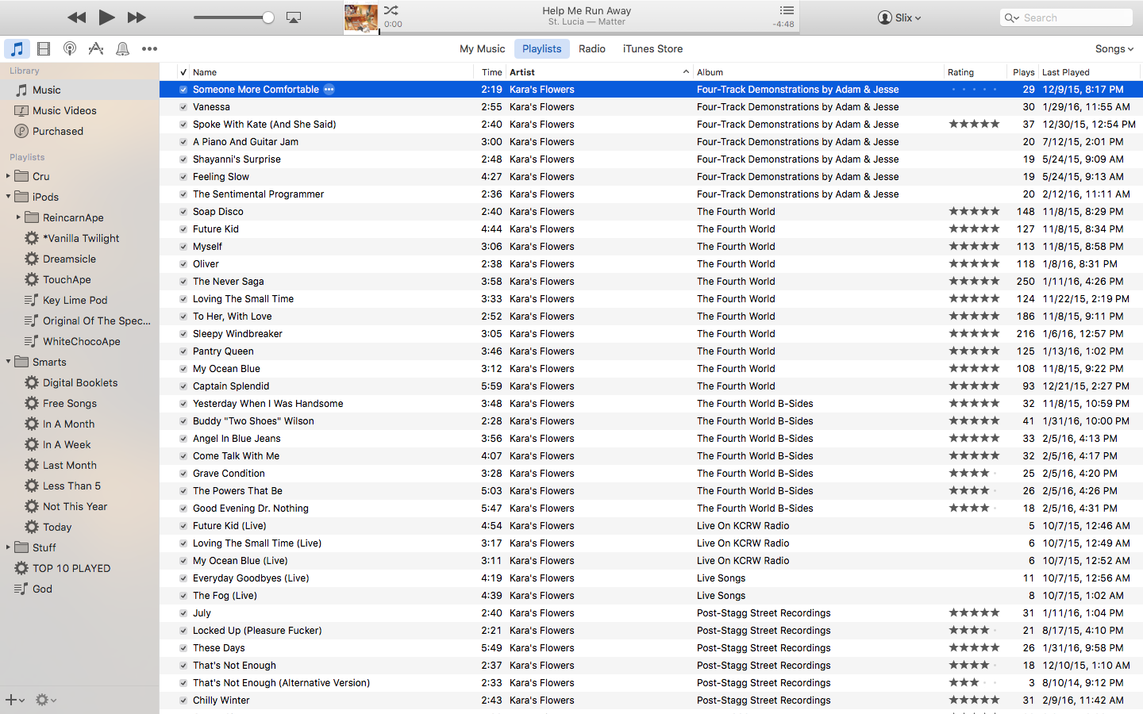Viewport: 1143px width, 714px height.
Task: Toggle checkbox for The Never Saga
Action: point(183,282)
